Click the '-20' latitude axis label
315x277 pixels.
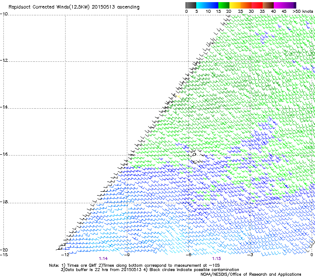[4, 250]
